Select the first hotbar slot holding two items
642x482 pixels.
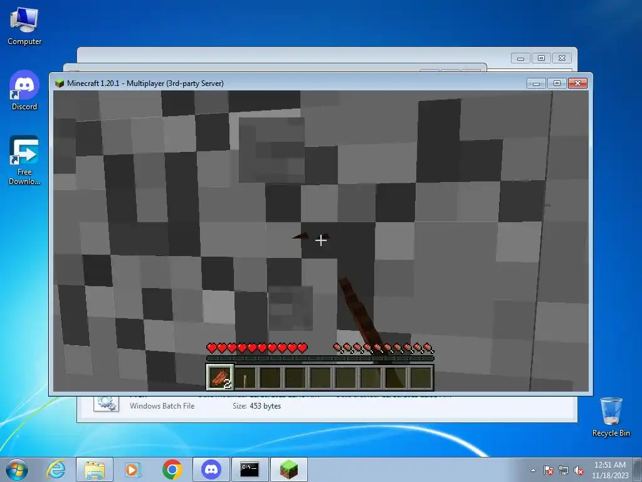click(x=220, y=377)
